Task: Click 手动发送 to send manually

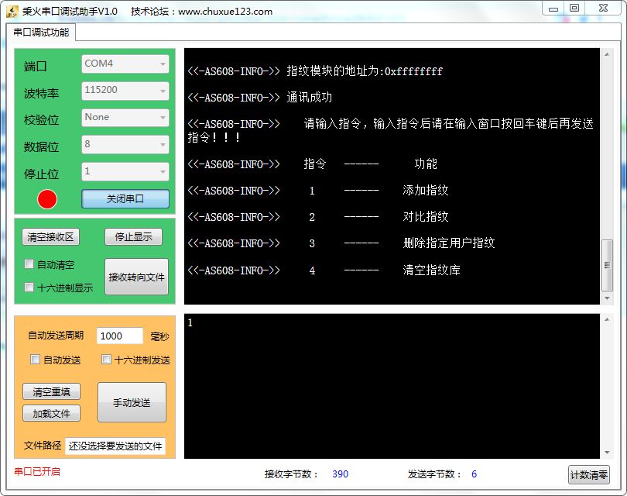Action: click(132, 402)
